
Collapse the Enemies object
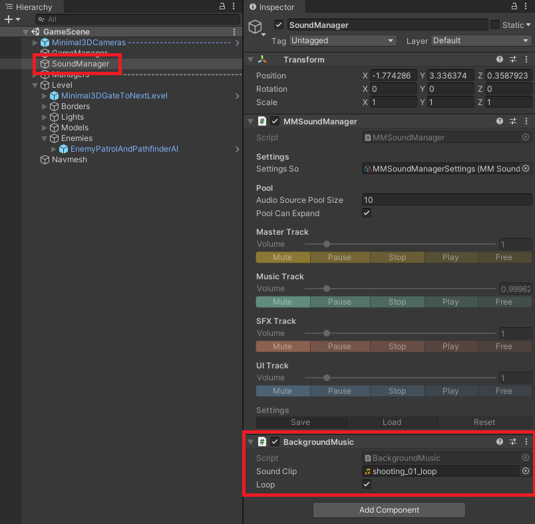click(x=45, y=138)
